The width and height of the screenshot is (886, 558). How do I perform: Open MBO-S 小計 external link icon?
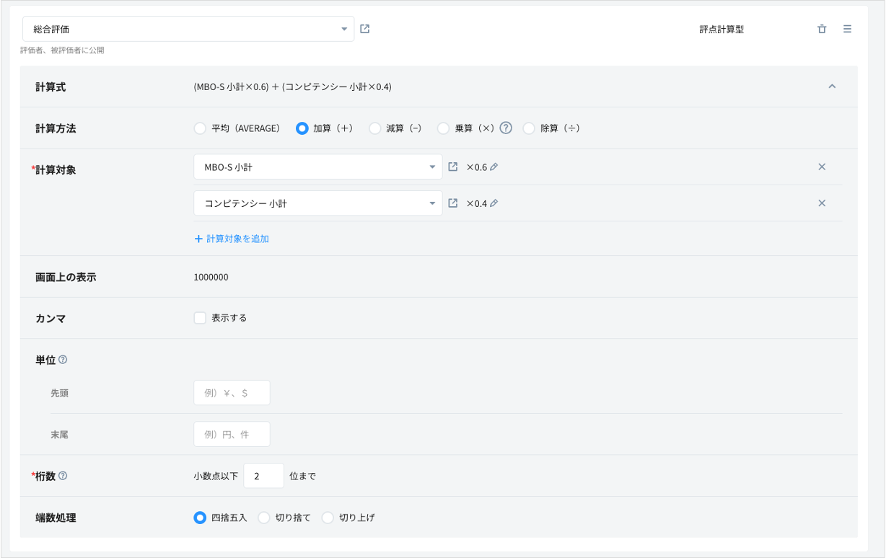[452, 167]
